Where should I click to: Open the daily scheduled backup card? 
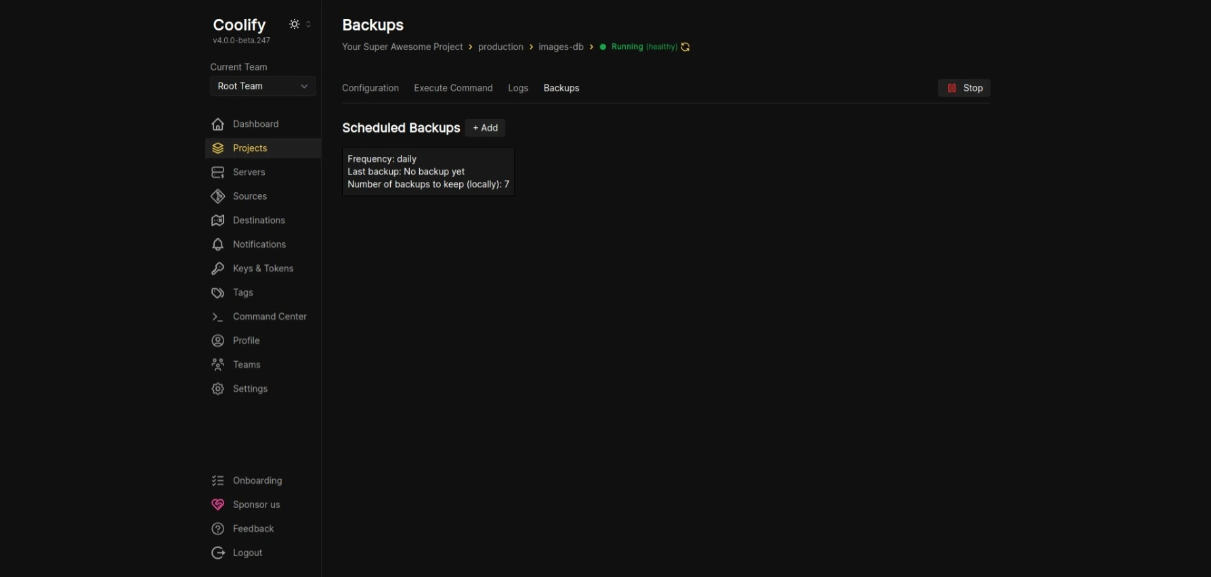(x=428, y=172)
